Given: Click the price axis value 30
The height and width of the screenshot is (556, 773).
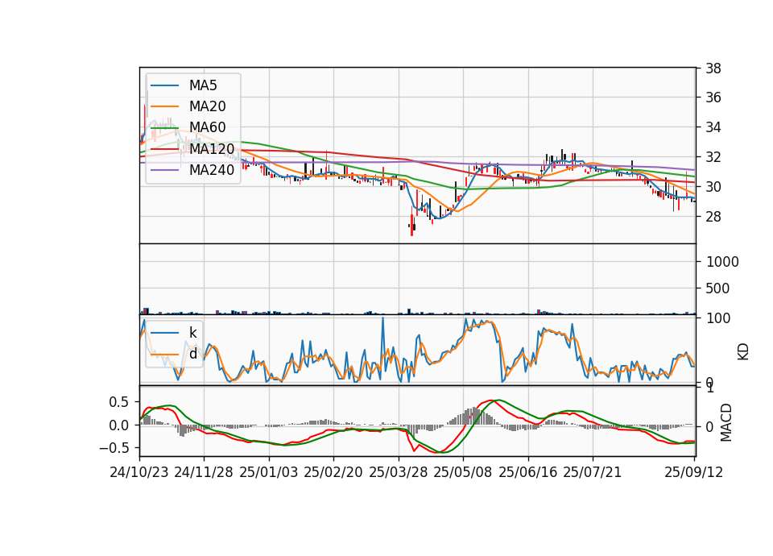Looking at the screenshot, I should [713, 187].
